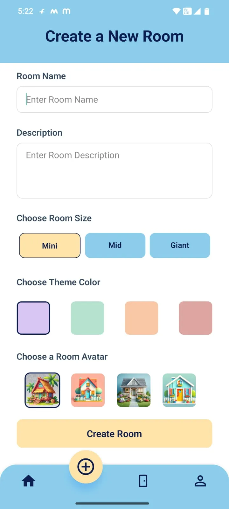
Task: Open the Home tab icon
Action: (x=28, y=481)
